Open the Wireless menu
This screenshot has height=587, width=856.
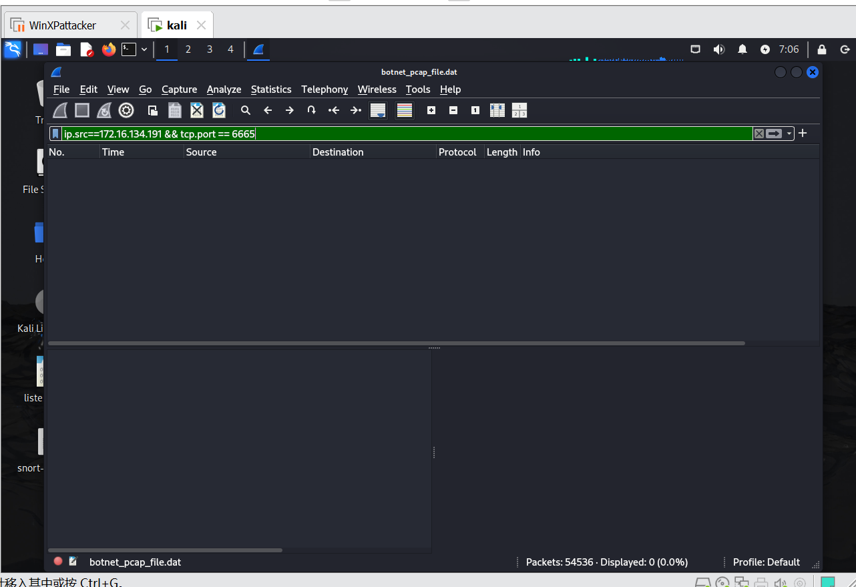(x=377, y=89)
